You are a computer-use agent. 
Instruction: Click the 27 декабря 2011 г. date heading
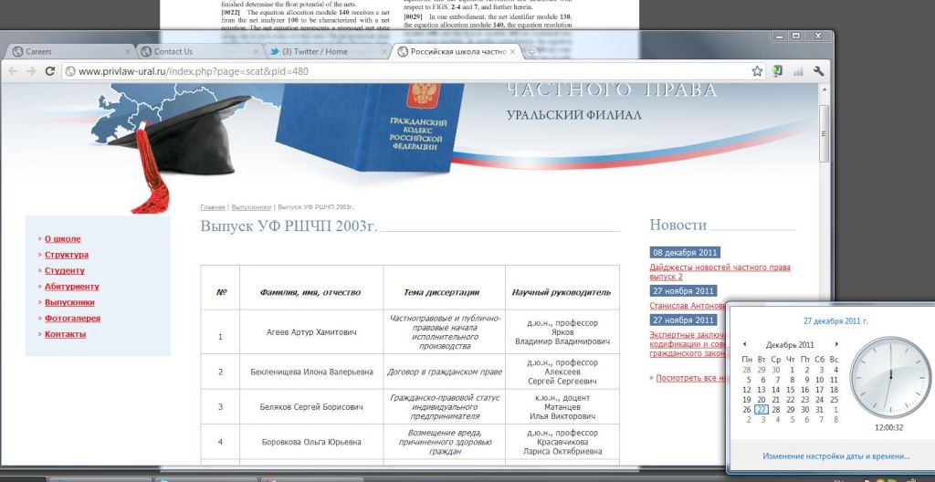pyautogui.click(x=835, y=321)
